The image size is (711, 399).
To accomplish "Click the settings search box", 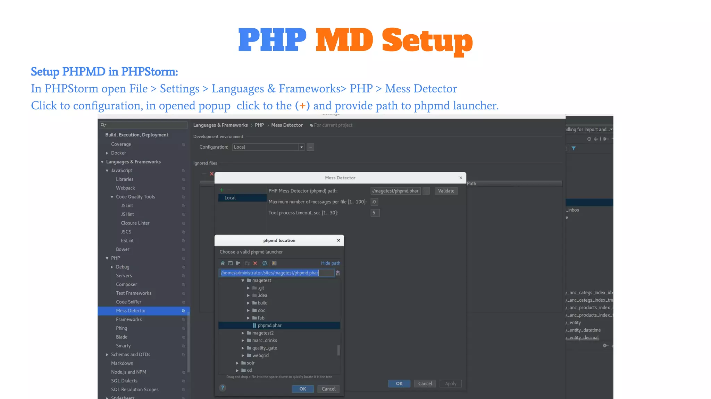I will [x=144, y=125].
